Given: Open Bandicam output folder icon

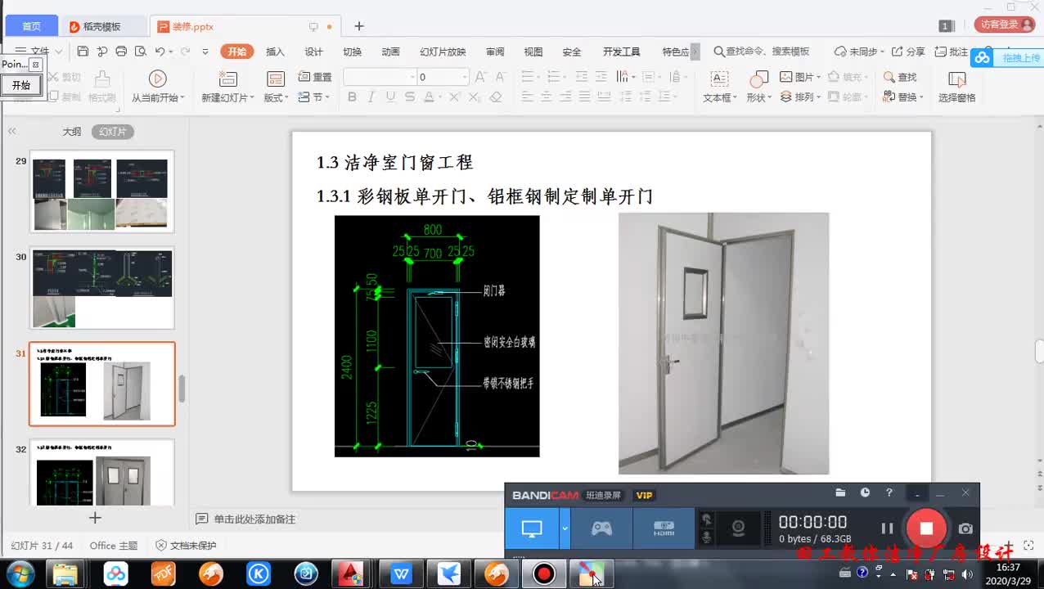Looking at the screenshot, I should coord(840,492).
